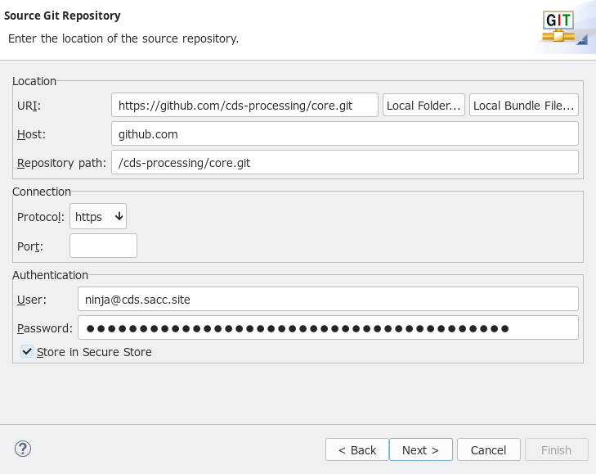Click the GIT repository wizard icon
Viewport: 596px width, 474px height.
563,28
